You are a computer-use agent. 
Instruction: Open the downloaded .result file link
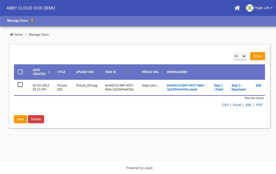(186, 87)
